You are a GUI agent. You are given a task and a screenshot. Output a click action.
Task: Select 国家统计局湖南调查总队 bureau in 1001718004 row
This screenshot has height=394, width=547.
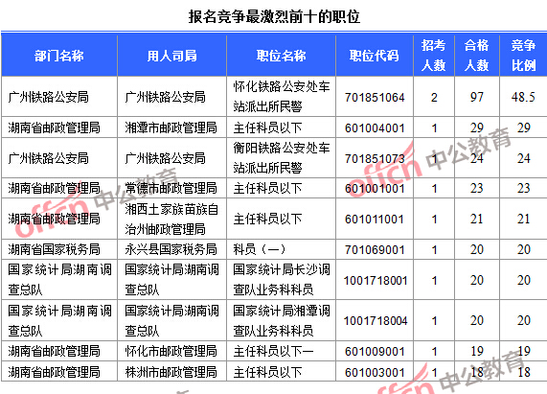click(x=171, y=320)
